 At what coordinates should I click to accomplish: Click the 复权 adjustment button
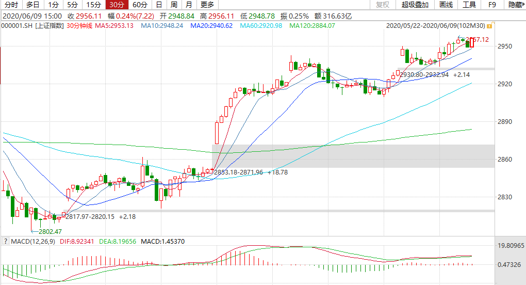(383, 5)
